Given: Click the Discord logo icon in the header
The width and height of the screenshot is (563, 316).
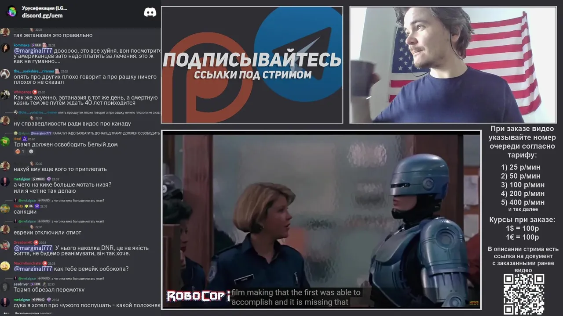Looking at the screenshot, I should click(x=150, y=12).
